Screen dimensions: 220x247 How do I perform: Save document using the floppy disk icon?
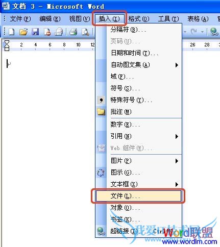coord(35,32)
